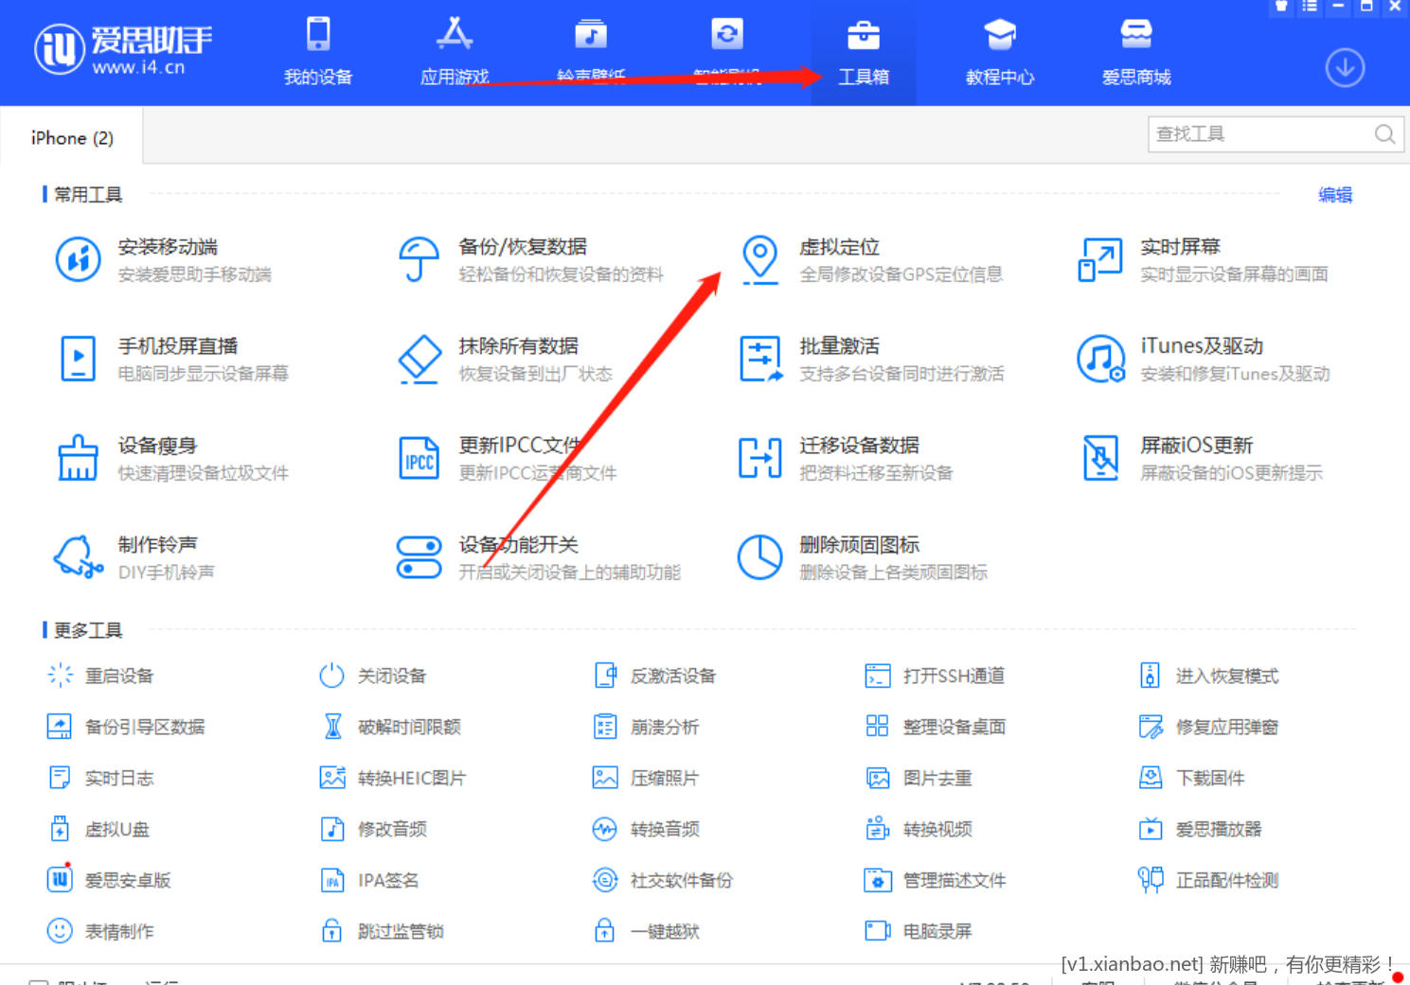The image size is (1410, 985).
Task: Click the search magnifier icon
Action: coord(1384,134)
